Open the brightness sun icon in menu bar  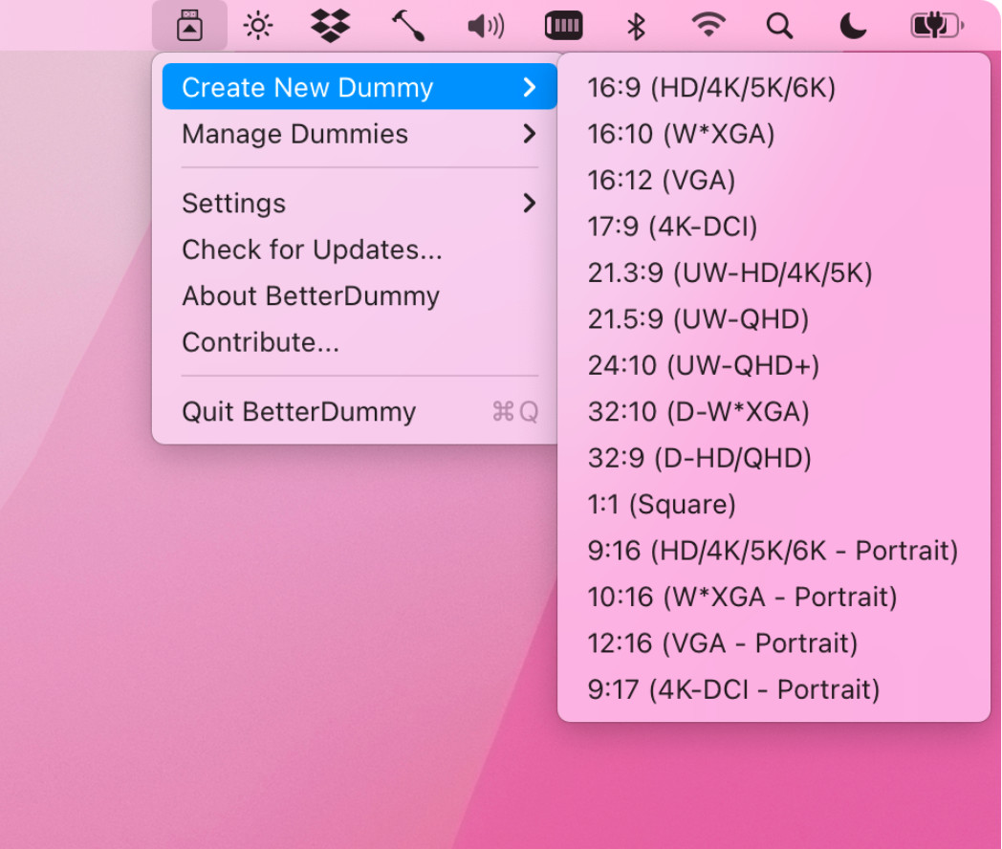point(258,26)
